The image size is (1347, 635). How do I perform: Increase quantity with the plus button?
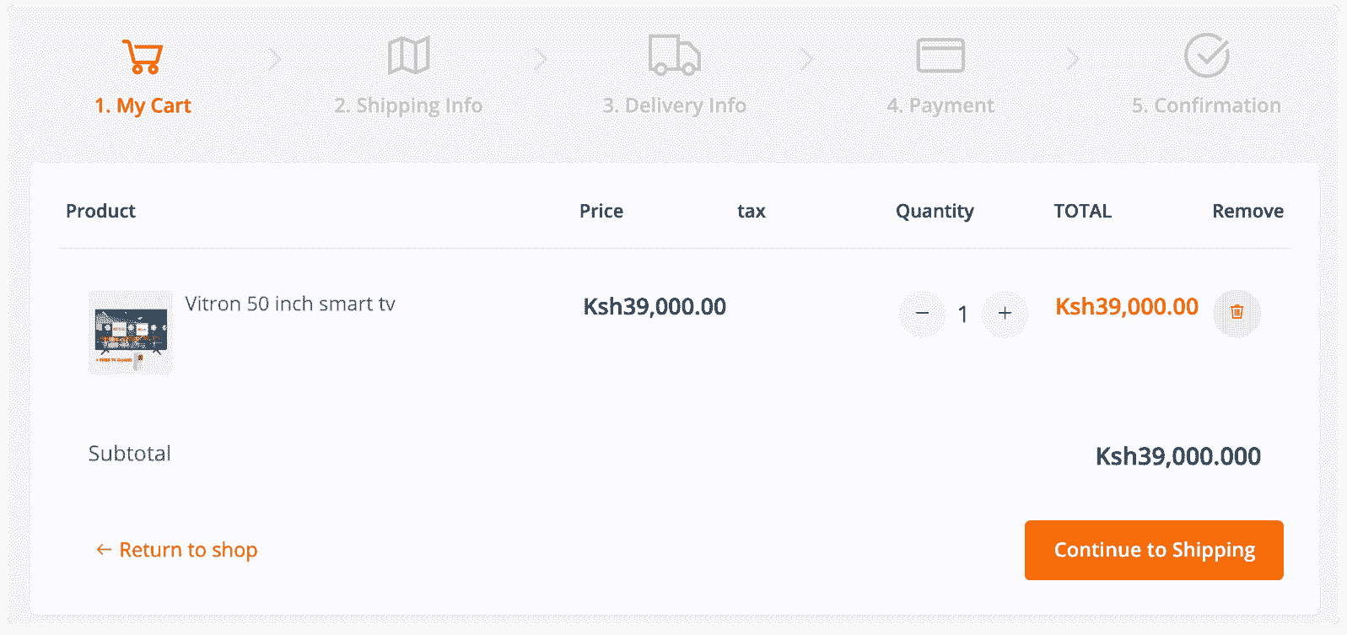point(1005,314)
